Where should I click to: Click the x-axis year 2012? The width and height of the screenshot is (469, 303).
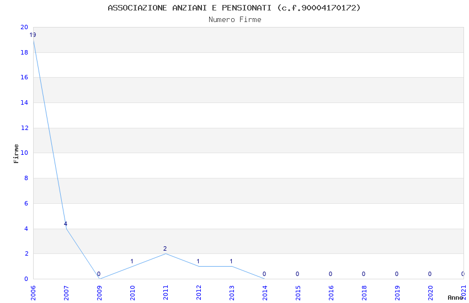[199, 293]
